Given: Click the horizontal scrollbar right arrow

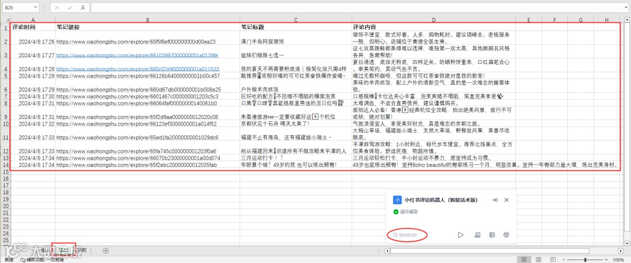Looking at the screenshot, I should point(621,251).
